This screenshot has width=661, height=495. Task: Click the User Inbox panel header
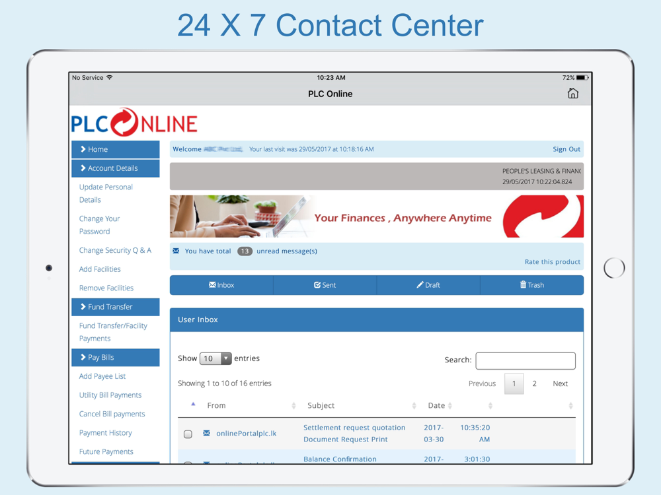tap(377, 320)
